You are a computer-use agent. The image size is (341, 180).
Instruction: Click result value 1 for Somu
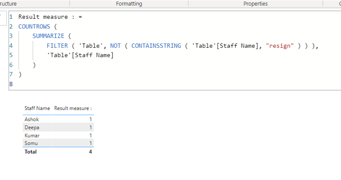91,143
